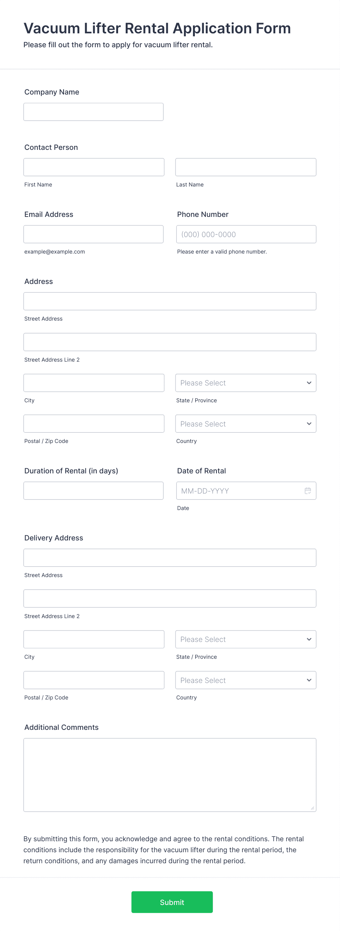Select the Email Address input field
The width and height of the screenshot is (340, 931).
point(94,234)
